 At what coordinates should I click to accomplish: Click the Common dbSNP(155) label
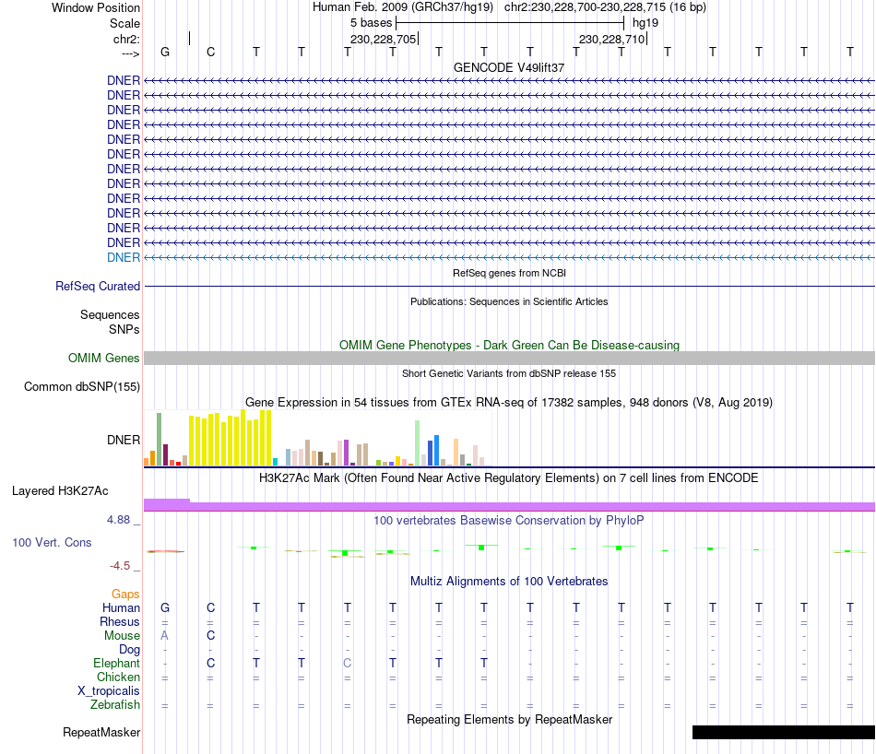[81, 386]
